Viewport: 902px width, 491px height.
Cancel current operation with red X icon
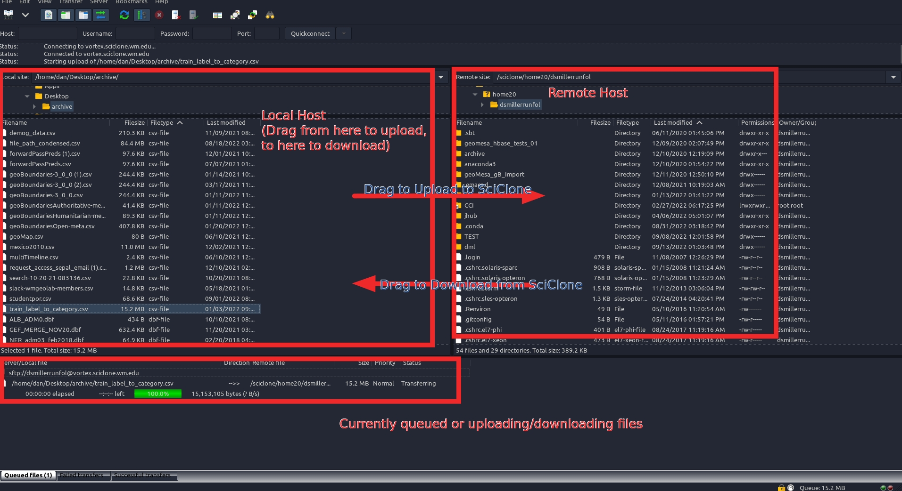pyautogui.click(x=159, y=15)
